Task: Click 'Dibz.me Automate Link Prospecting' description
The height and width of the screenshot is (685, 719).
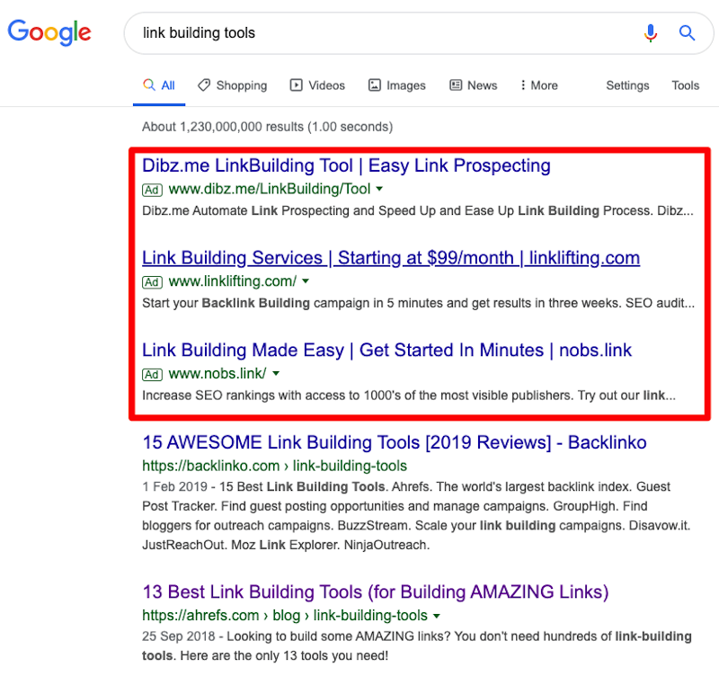Action: [417, 210]
